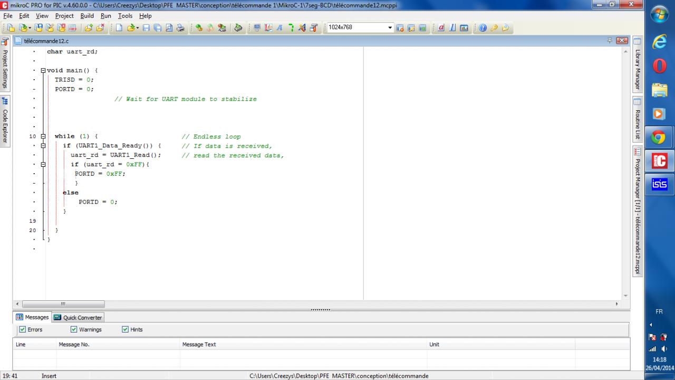Screen dimensions: 675x380
Task: Open the Code Explorer side panel
Action: [5, 121]
